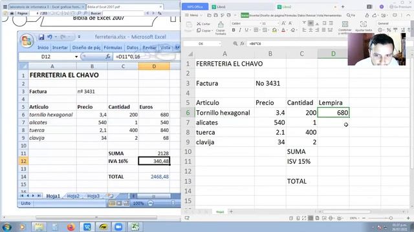
Task: Click zoom out minus in WPS status bar
Action: click(x=364, y=218)
